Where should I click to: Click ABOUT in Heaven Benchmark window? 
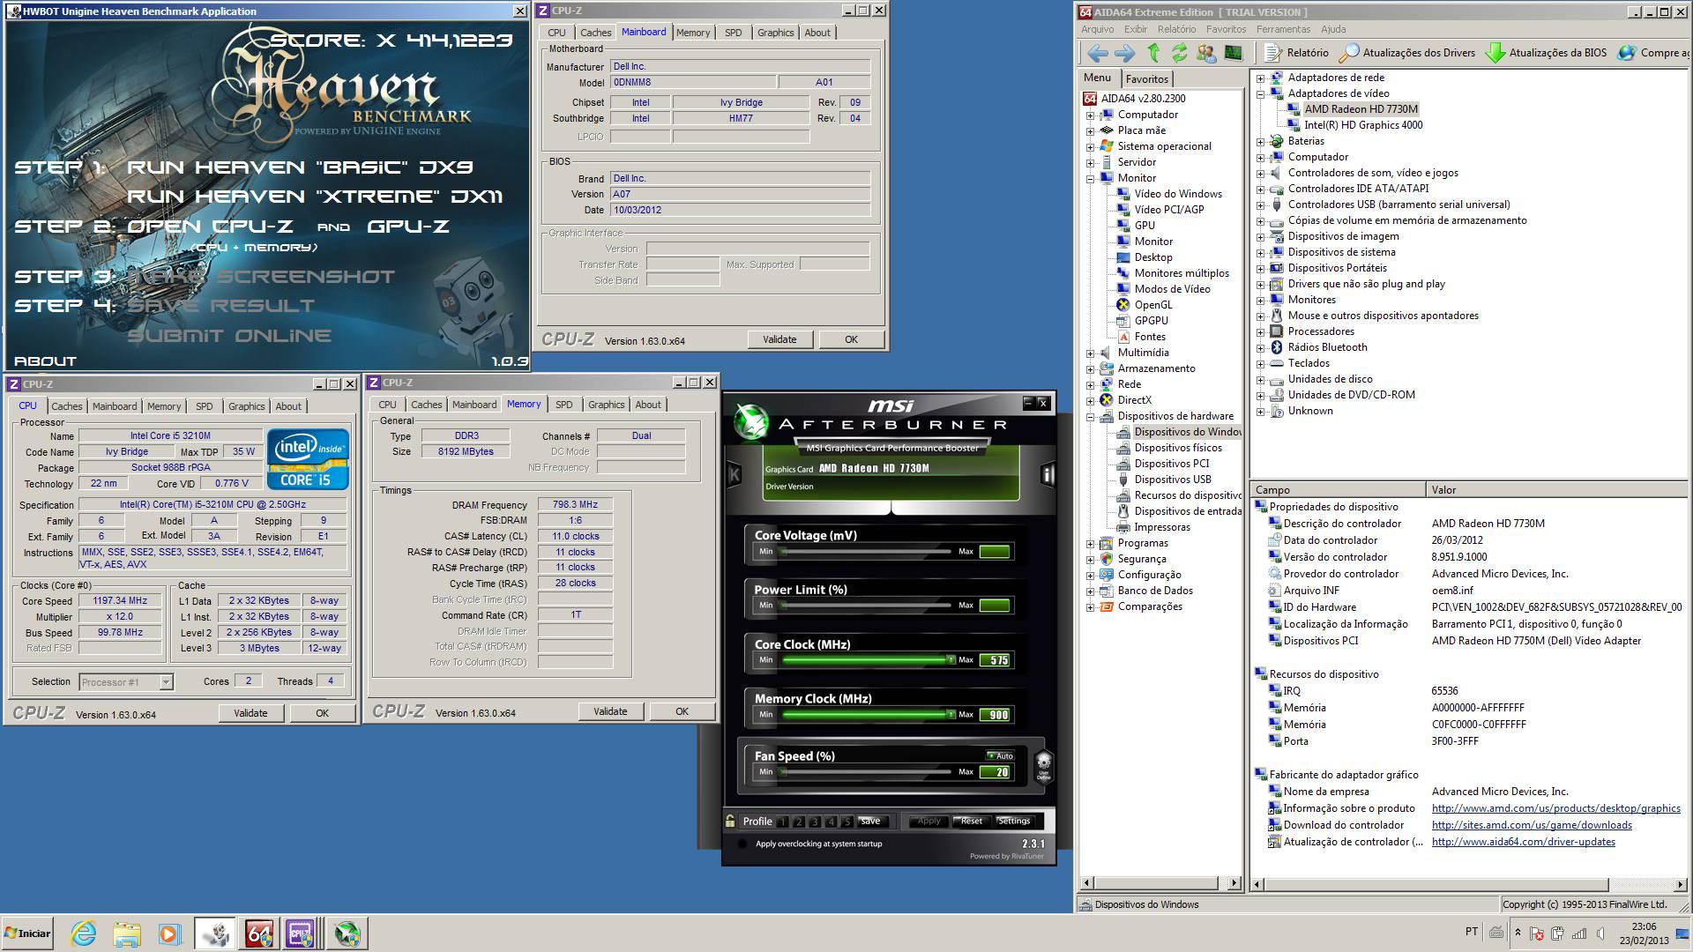[x=46, y=361]
